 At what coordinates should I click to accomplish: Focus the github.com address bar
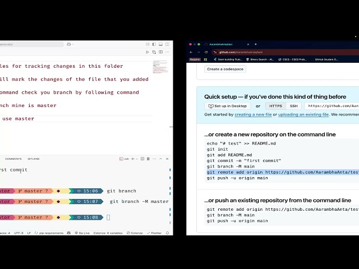[286, 52]
